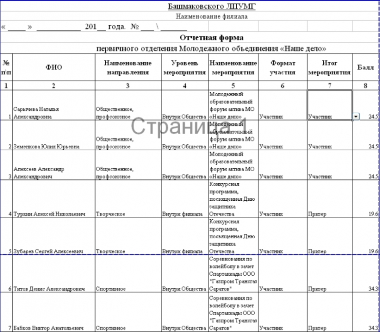
Task: Click the 'Итог мероприятия' header cell
Action: [x=330, y=67]
